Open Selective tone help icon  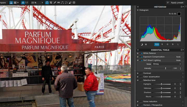tap(183, 80)
